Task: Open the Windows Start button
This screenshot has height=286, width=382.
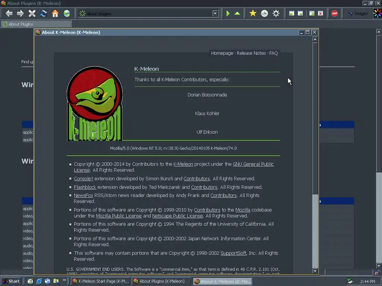Action: point(11,281)
